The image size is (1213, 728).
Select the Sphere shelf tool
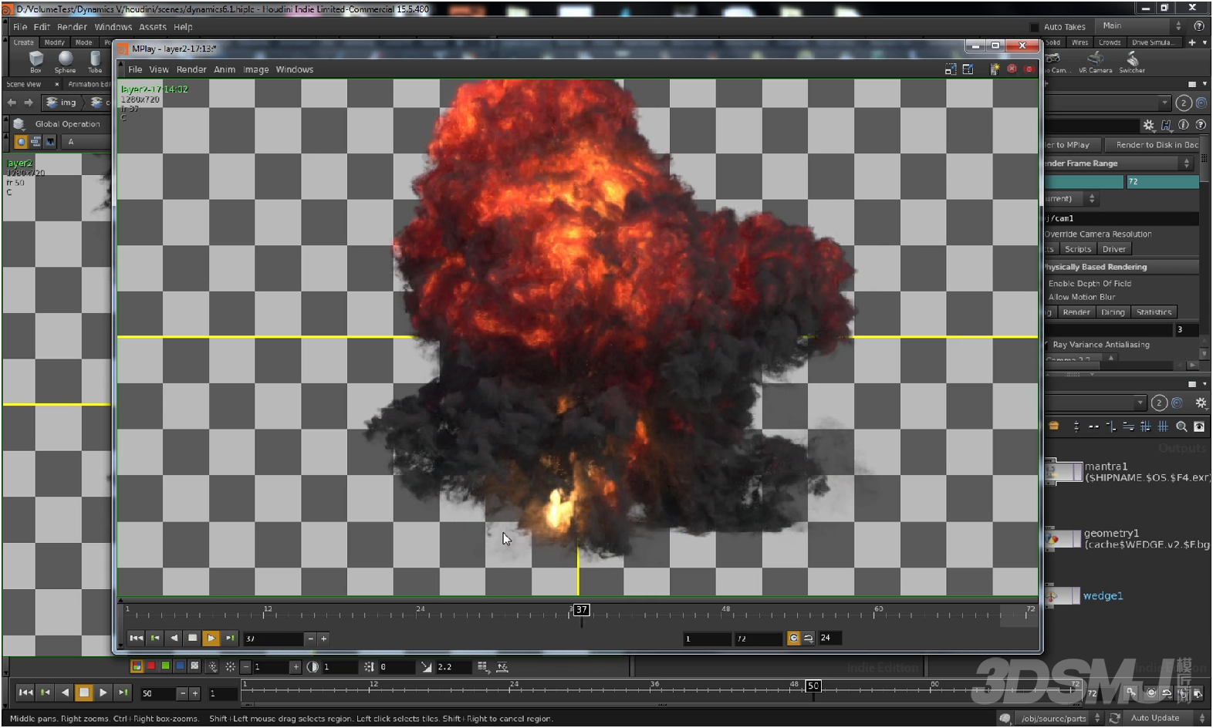pyautogui.click(x=66, y=62)
